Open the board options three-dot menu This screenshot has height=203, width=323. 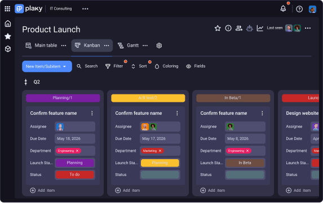click(x=308, y=28)
